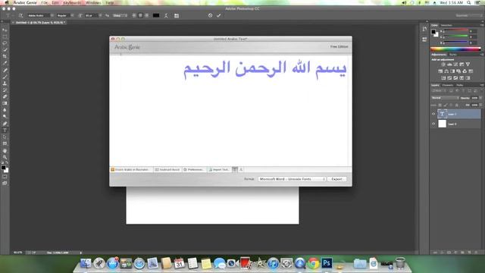Select the Zoom tool in toolbar
Viewport: 485px width, 273px height.
point(5,157)
